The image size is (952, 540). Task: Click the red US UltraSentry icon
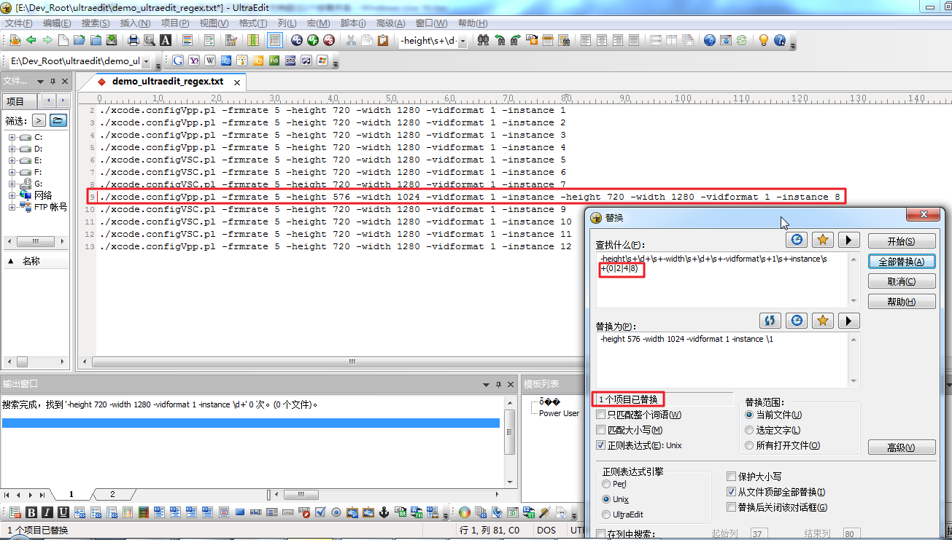(328, 40)
